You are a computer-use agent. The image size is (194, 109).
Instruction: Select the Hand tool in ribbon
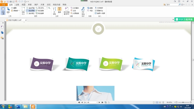(3, 11)
